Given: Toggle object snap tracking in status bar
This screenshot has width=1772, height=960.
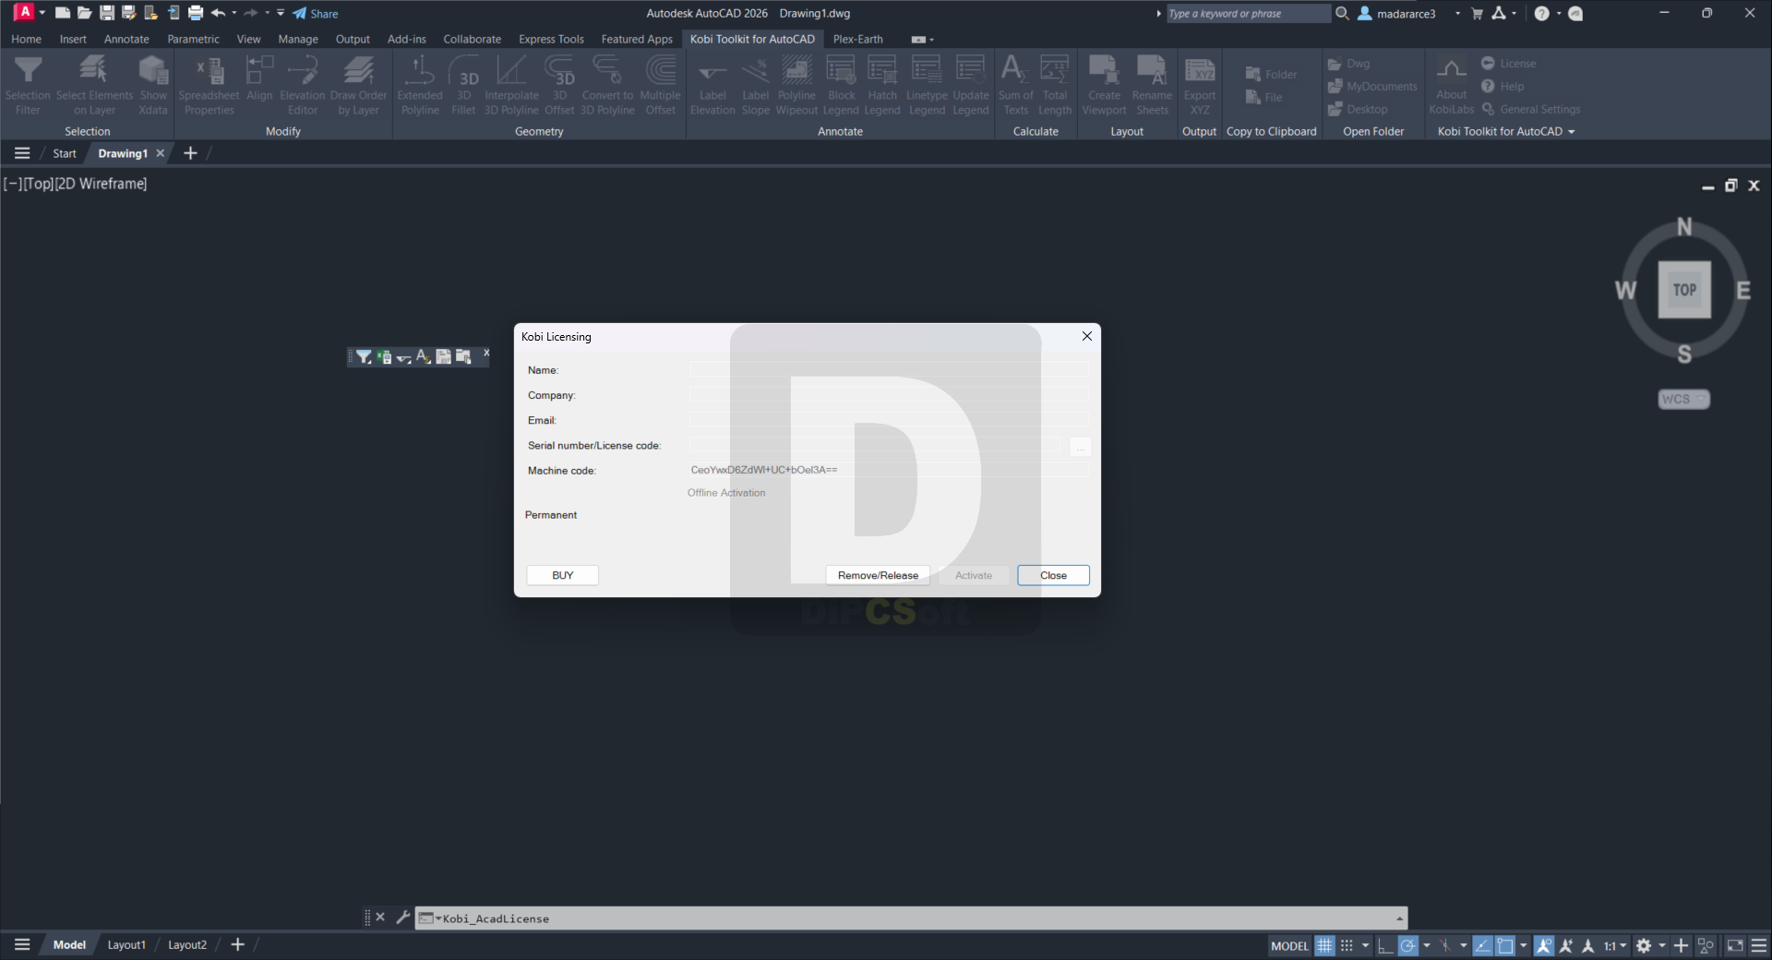Looking at the screenshot, I should [x=1482, y=945].
